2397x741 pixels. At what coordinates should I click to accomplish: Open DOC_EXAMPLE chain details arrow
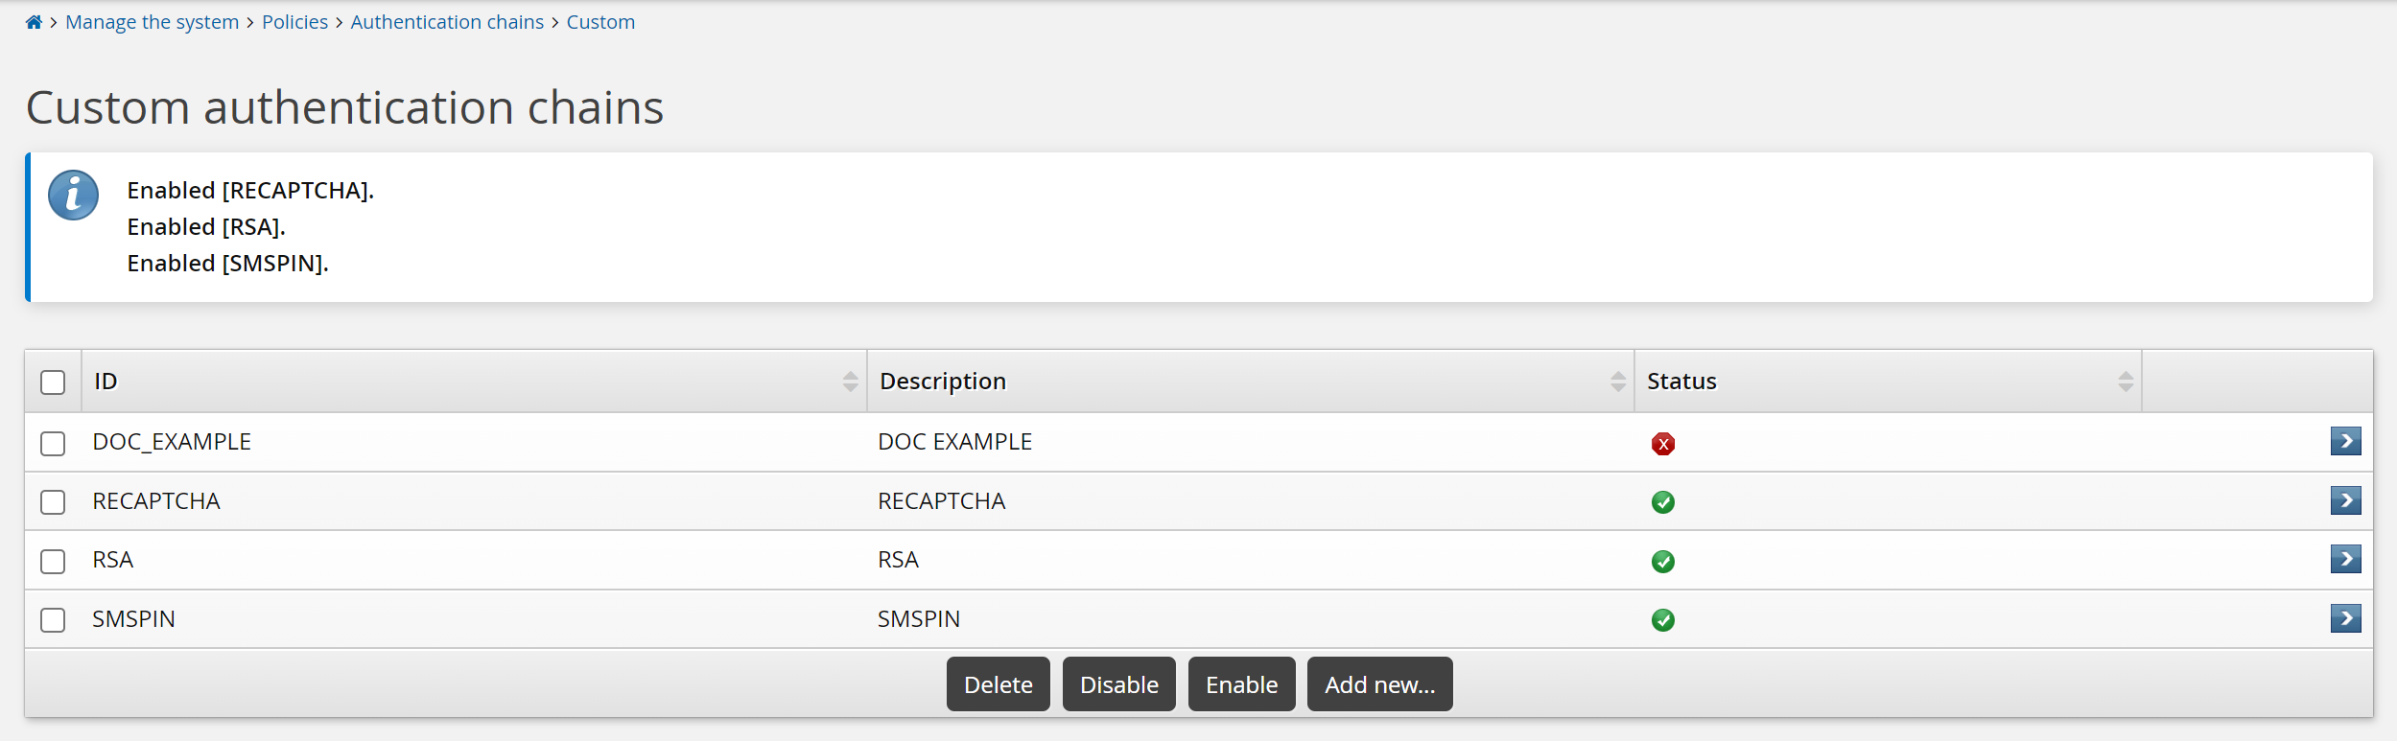click(x=2345, y=441)
